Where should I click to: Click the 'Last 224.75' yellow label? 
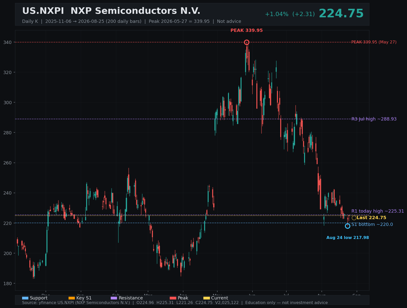pos(371,218)
